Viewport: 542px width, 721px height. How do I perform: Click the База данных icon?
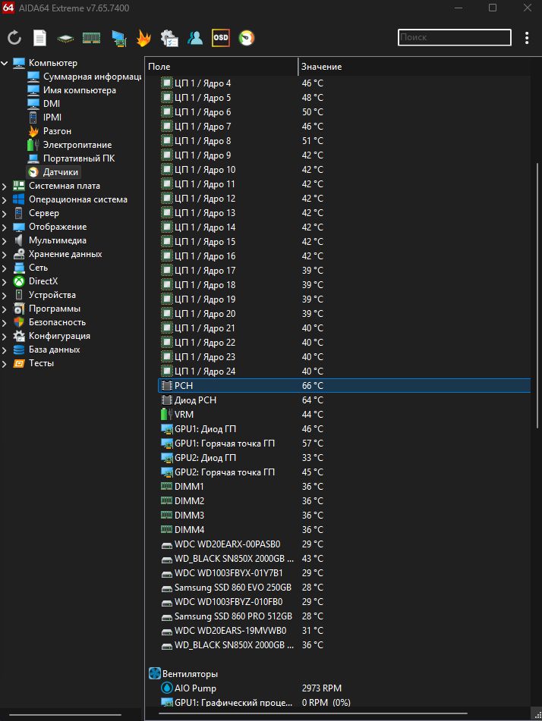coord(19,350)
